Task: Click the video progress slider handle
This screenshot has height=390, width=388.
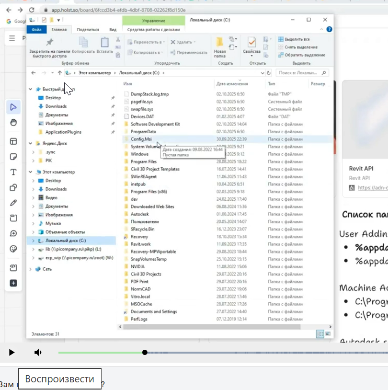Action: (x=145, y=352)
